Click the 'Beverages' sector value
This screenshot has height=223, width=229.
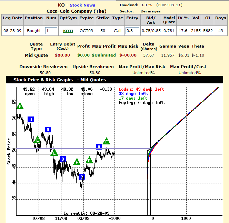(151, 11)
